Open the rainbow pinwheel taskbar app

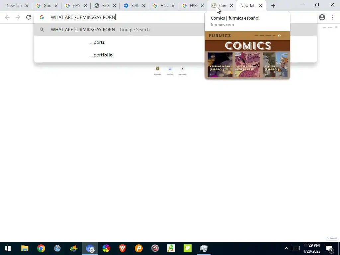click(106, 248)
